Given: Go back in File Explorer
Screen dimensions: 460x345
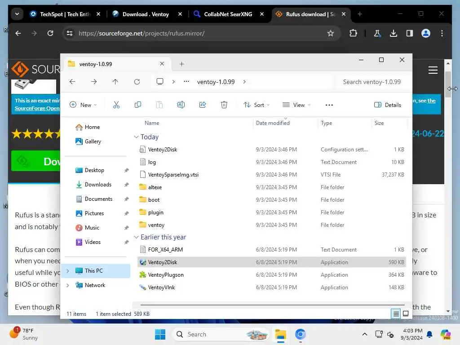Looking at the screenshot, I should click(x=72, y=82).
